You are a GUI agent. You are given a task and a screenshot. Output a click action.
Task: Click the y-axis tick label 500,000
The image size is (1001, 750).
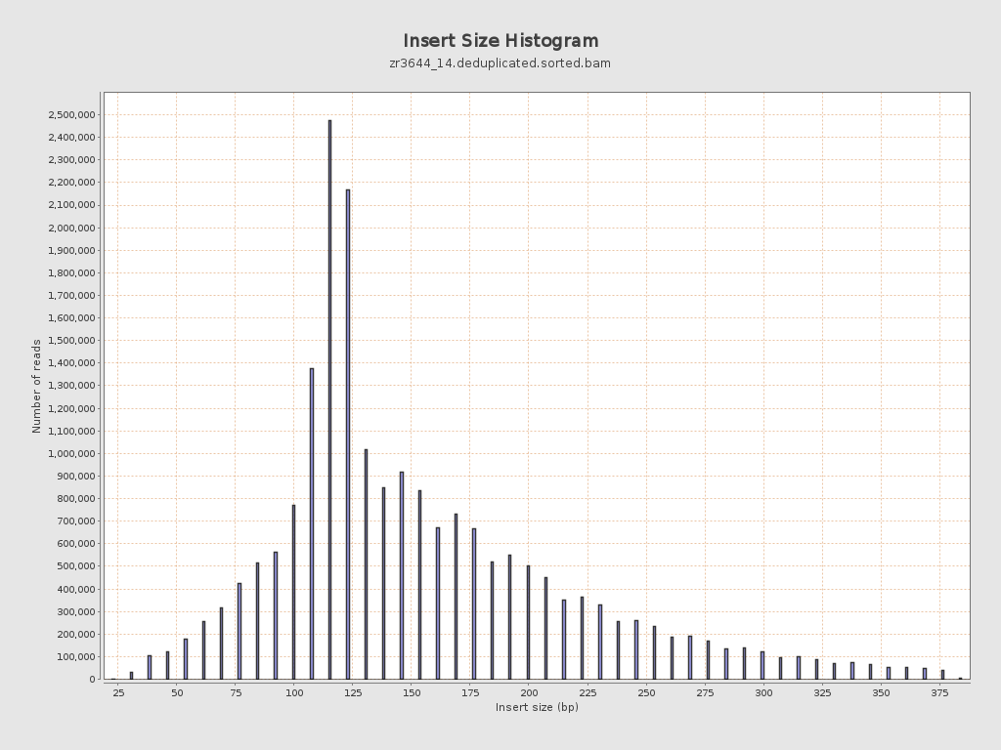pyautogui.click(x=75, y=566)
